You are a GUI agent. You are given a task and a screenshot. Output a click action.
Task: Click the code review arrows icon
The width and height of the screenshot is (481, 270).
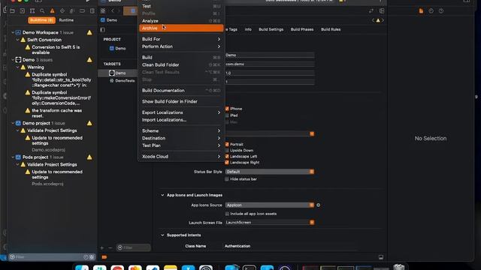[x=371, y=11]
